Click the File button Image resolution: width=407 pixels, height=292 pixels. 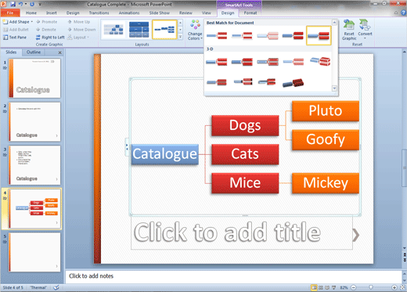pos(10,13)
